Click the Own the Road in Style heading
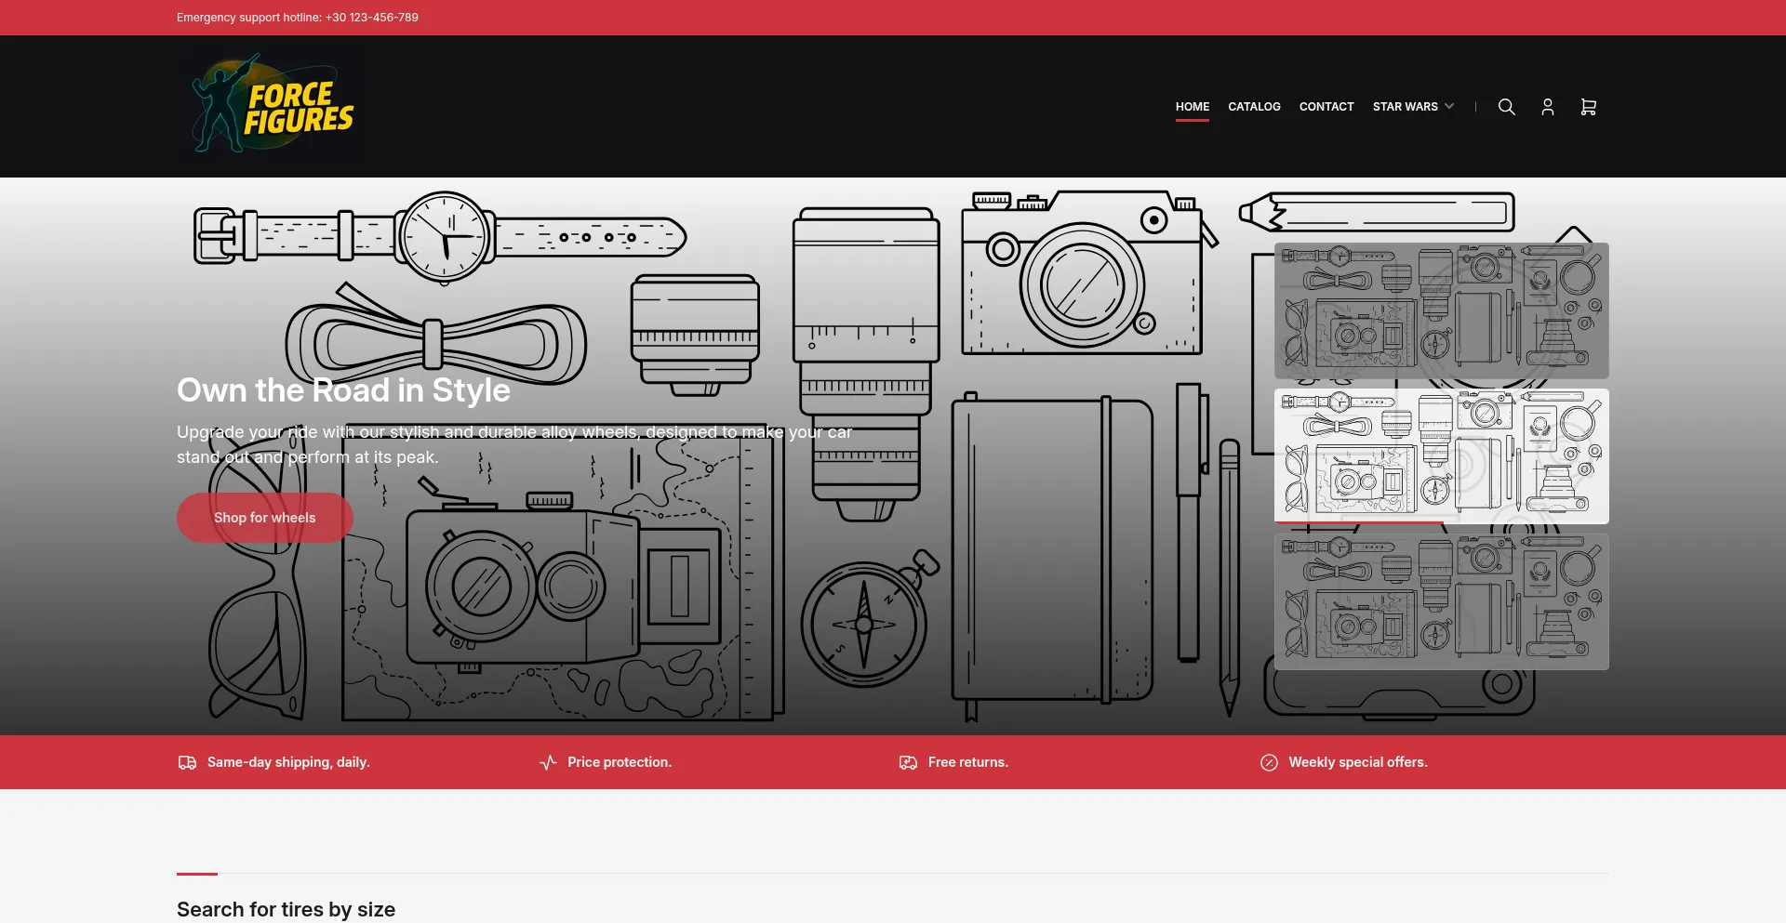Image resolution: width=1786 pixels, height=923 pixels. (343, 389)
